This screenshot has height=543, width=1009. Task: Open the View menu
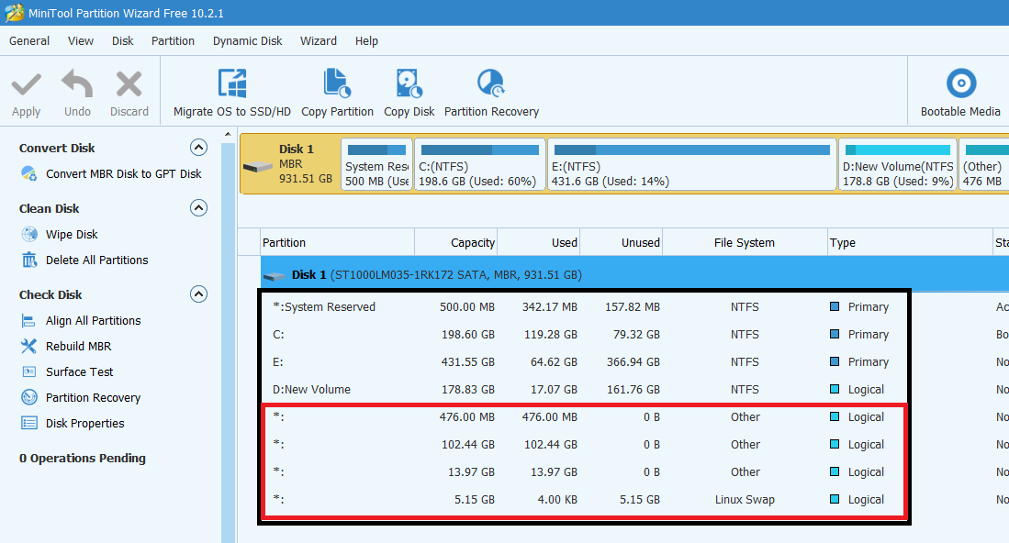[x=81, y=40]
